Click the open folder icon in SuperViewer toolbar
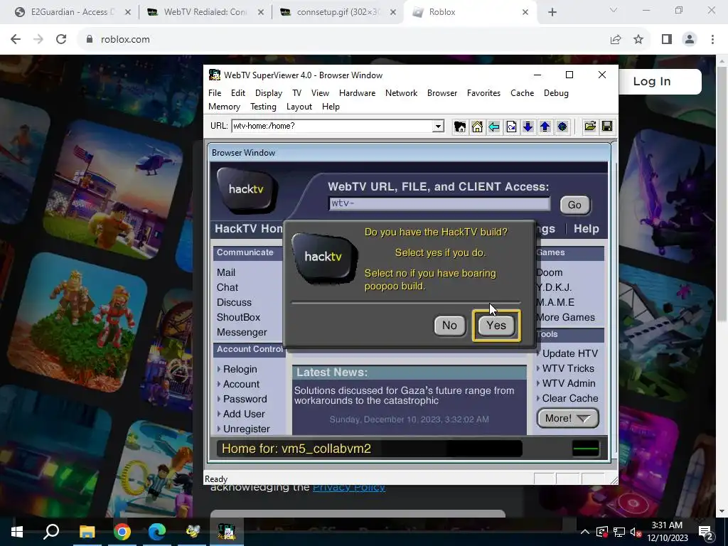 click(589, 127)
